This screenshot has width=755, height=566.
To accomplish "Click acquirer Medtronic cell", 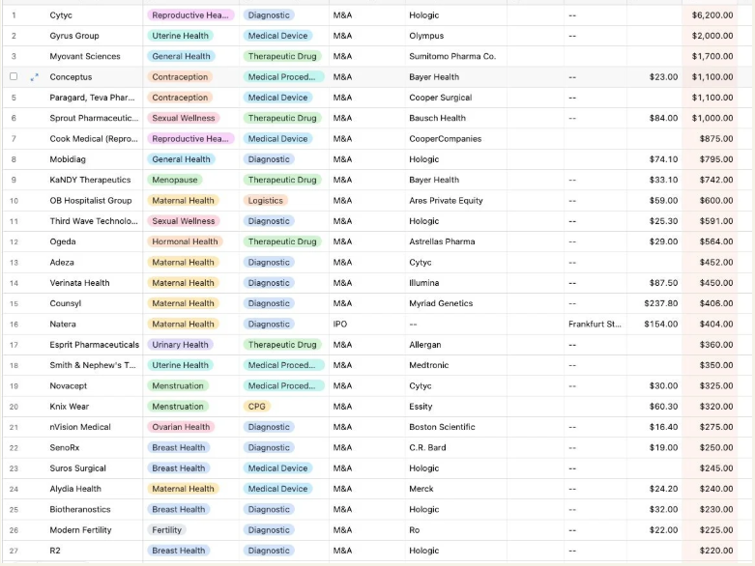I will point(429,365).
